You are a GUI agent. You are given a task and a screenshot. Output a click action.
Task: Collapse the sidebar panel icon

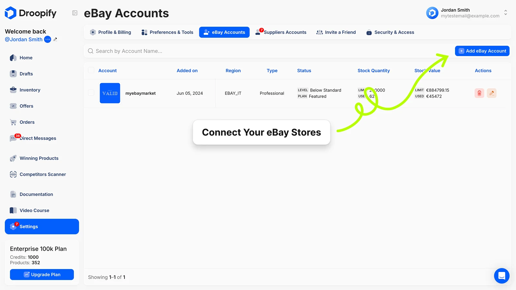75,13
